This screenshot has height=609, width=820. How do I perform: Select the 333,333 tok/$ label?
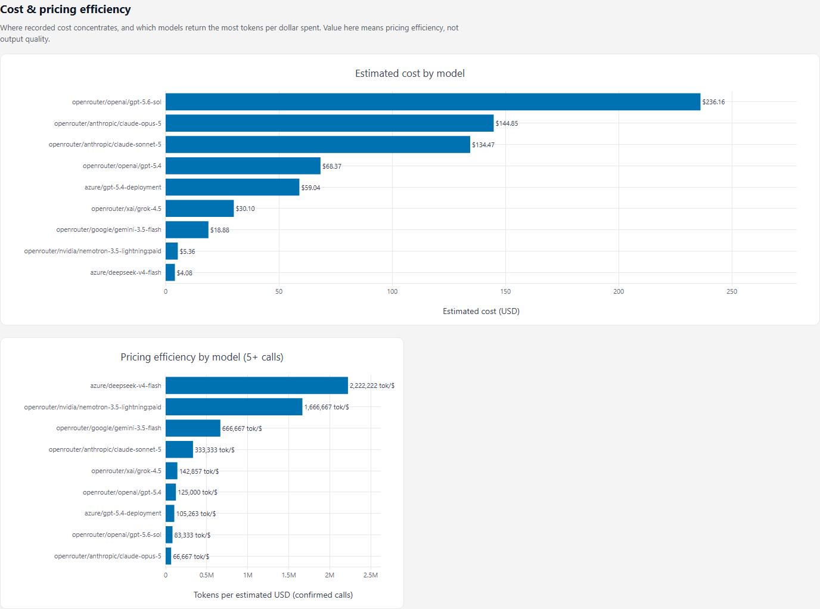tap(215, 450)
